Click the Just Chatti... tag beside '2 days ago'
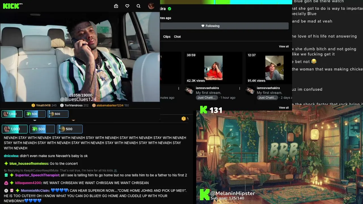The width and height of the screenshot is (363, 204). 267,98
